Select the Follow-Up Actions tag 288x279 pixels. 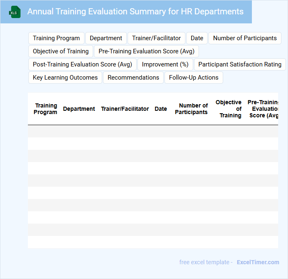pyautogui.click(x=194, y=78)
